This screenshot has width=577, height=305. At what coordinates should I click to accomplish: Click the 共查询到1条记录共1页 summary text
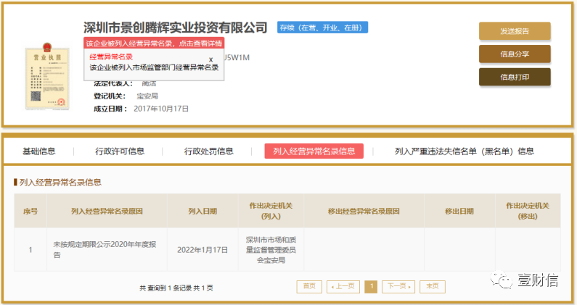176,288
